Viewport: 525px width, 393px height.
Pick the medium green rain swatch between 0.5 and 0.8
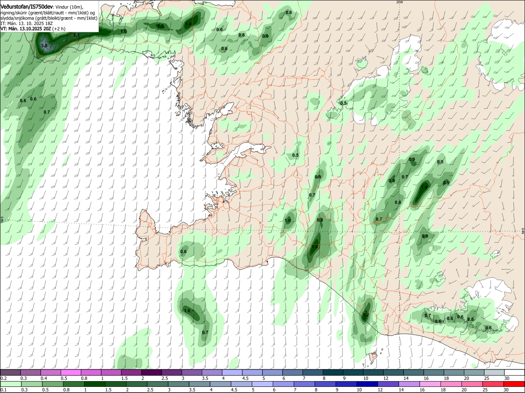coord(52,384)
